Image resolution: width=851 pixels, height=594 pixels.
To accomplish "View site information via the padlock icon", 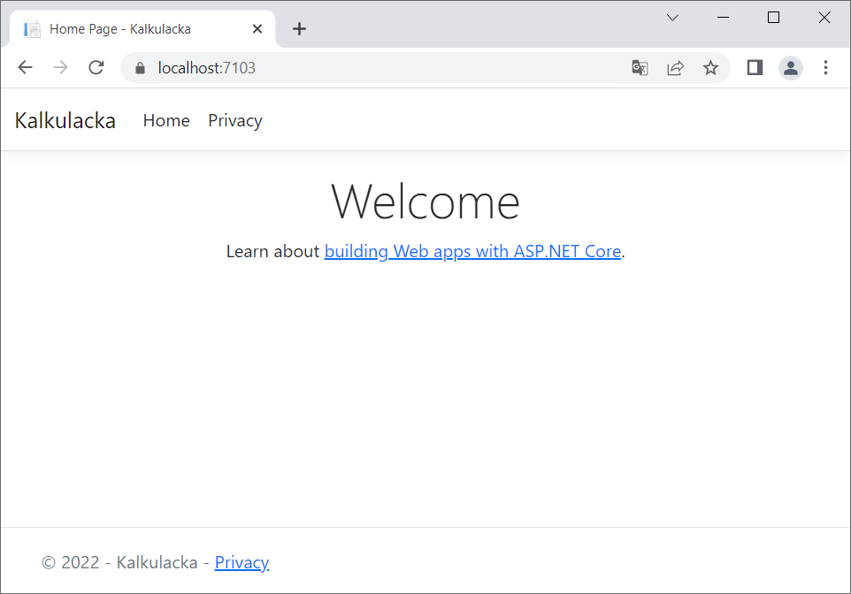I will pyautogui.click(x=140, y=68).
